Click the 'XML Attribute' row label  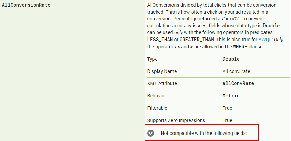pyautogui.click(x=162, y=83)
